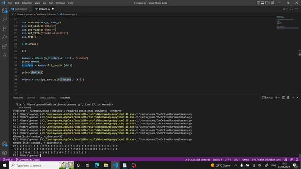The image size is (301, 169).
Task: Open Microsoft Edge from taskbar
Action: (x=97, y=165)
